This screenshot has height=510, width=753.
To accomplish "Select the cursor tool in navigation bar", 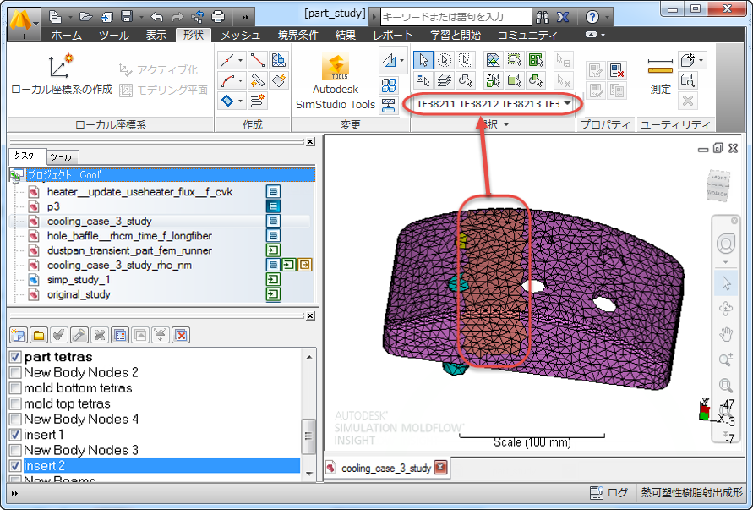I will (x=726, y=283).
